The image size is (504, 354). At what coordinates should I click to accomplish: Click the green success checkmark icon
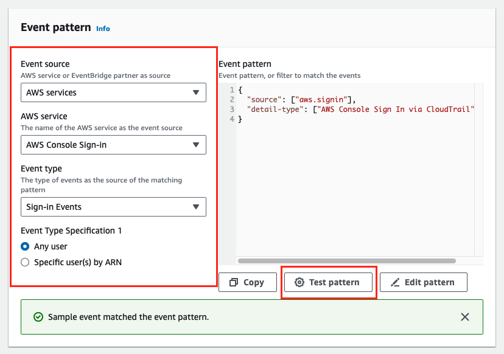(38, 317)
